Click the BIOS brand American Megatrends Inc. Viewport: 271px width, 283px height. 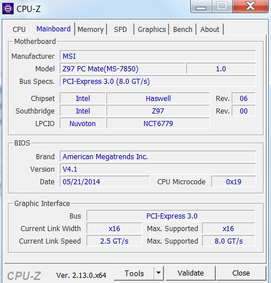click(x=158, y=157)
